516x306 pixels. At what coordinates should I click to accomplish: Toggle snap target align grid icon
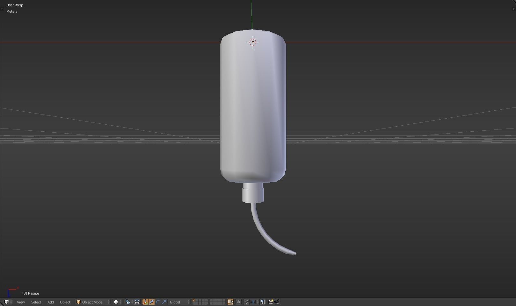click(263, 302)
